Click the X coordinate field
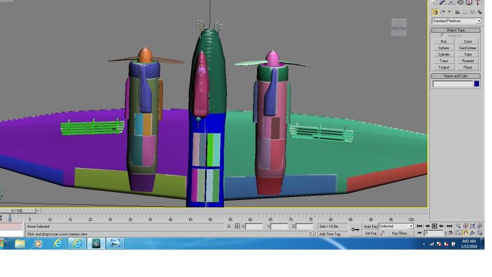 [x=254, y=227]
